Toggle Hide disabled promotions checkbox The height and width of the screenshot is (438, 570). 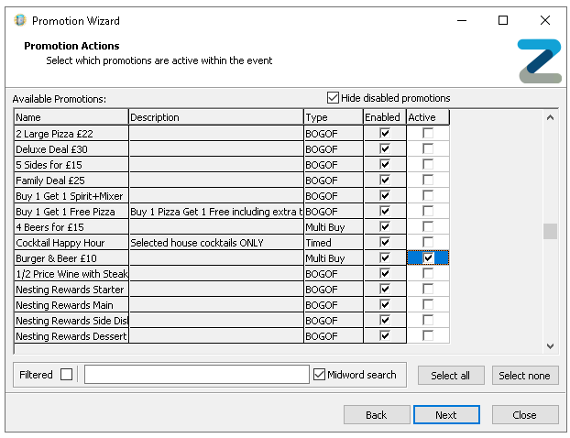pyautogui.click(x=333, y=98)
